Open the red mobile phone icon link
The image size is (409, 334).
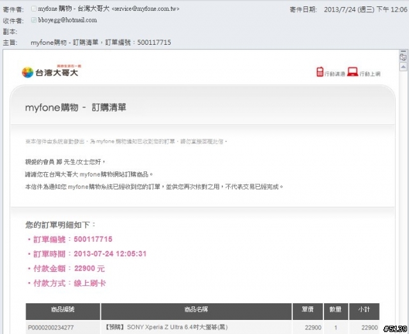320,72
